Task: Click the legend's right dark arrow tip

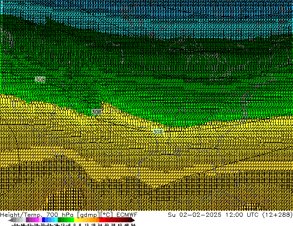Action: pyautogui.click(x=133, y=220)
